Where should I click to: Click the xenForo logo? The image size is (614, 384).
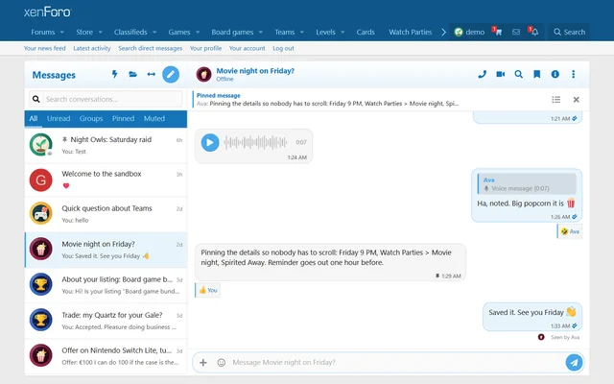click(x=47, y=12)
